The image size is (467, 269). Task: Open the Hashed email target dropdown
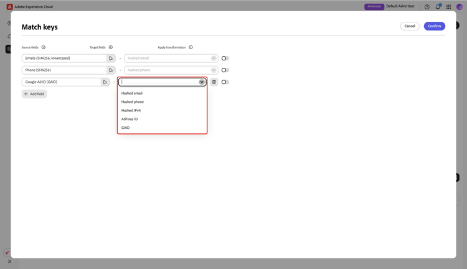(x=171, y=59)
